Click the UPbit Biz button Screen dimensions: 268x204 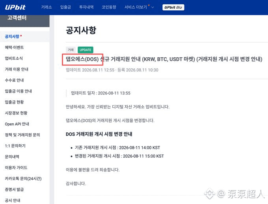pos(173,8)
